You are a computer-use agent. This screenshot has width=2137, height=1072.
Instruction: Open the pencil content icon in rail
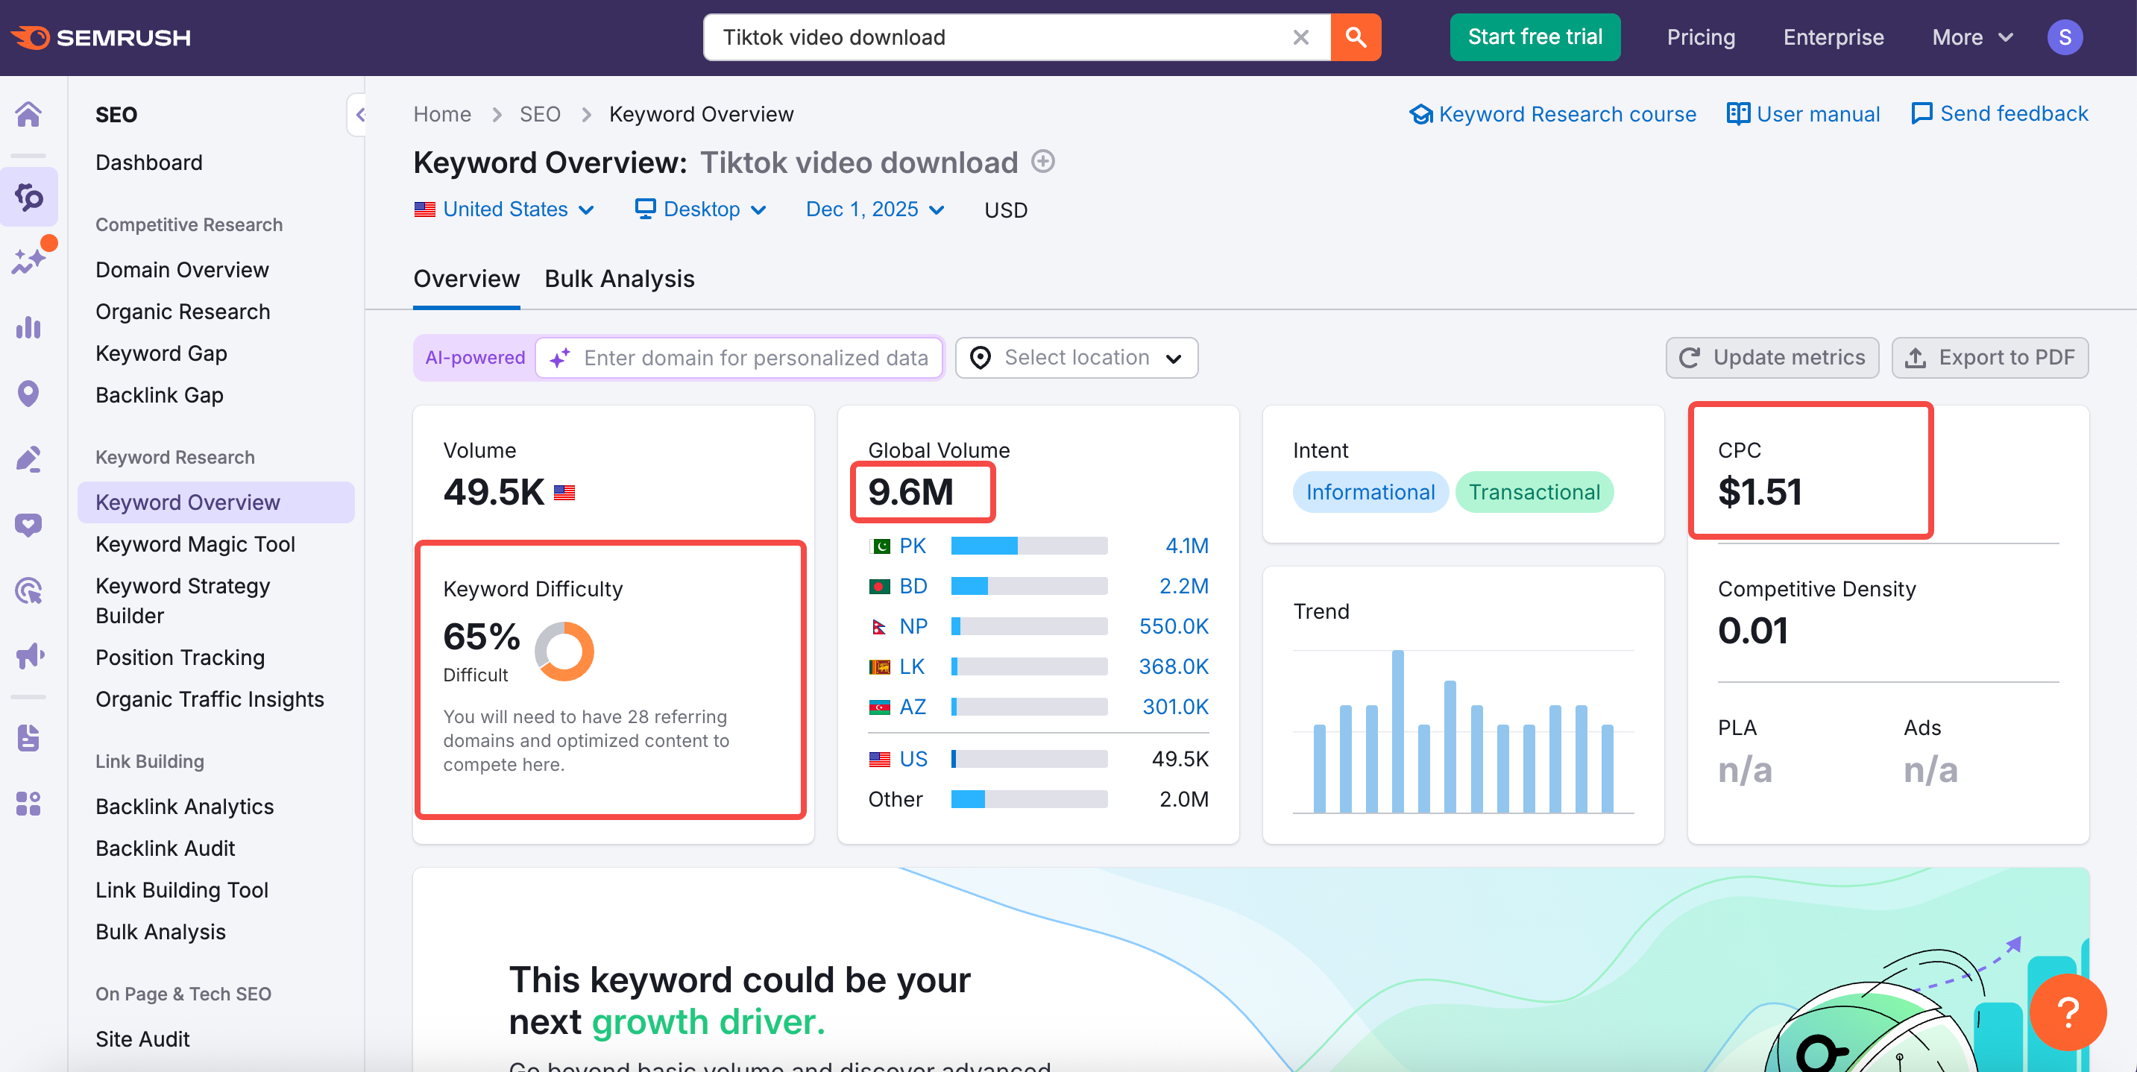[29, 458]
